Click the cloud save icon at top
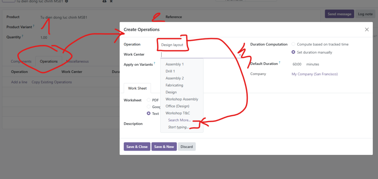 click(x=104, y=1)
